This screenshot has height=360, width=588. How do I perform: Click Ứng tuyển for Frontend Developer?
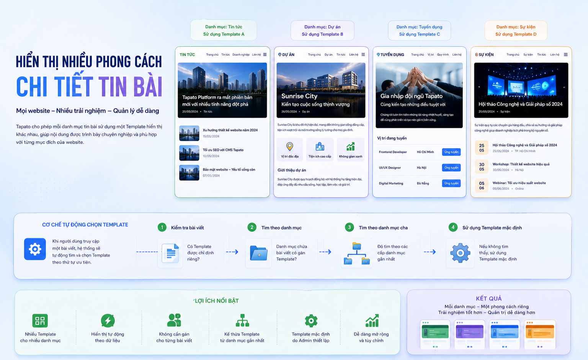click(451, 152)
